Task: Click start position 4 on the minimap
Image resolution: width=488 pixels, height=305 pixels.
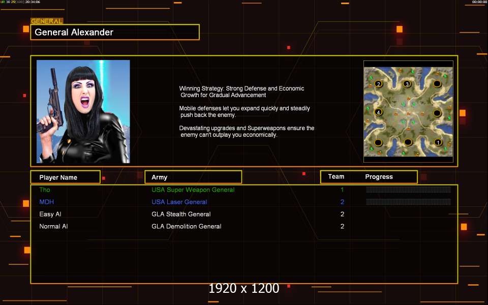Action: pyautogui.click(x=378, y=112)
